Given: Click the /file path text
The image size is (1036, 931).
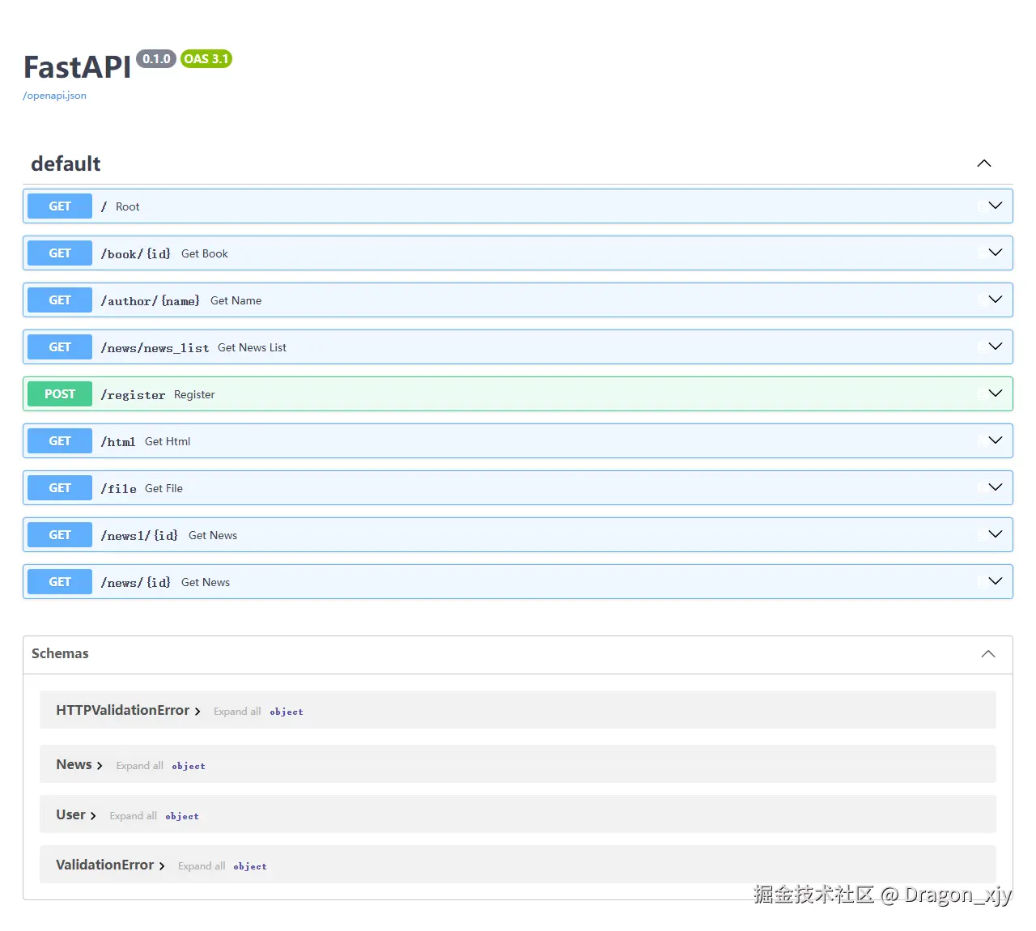Looking at the screenshot, I should tap(119, 489).
